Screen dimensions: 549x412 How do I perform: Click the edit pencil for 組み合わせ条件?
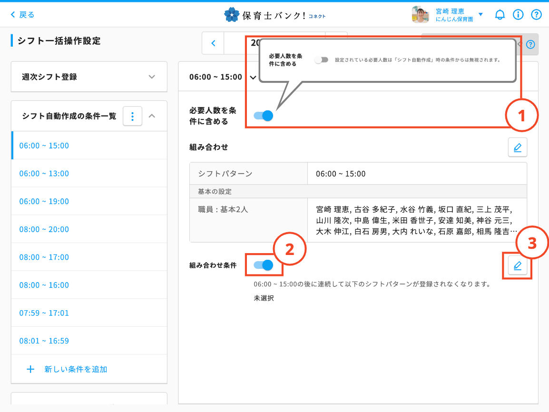tap(518, 265)
